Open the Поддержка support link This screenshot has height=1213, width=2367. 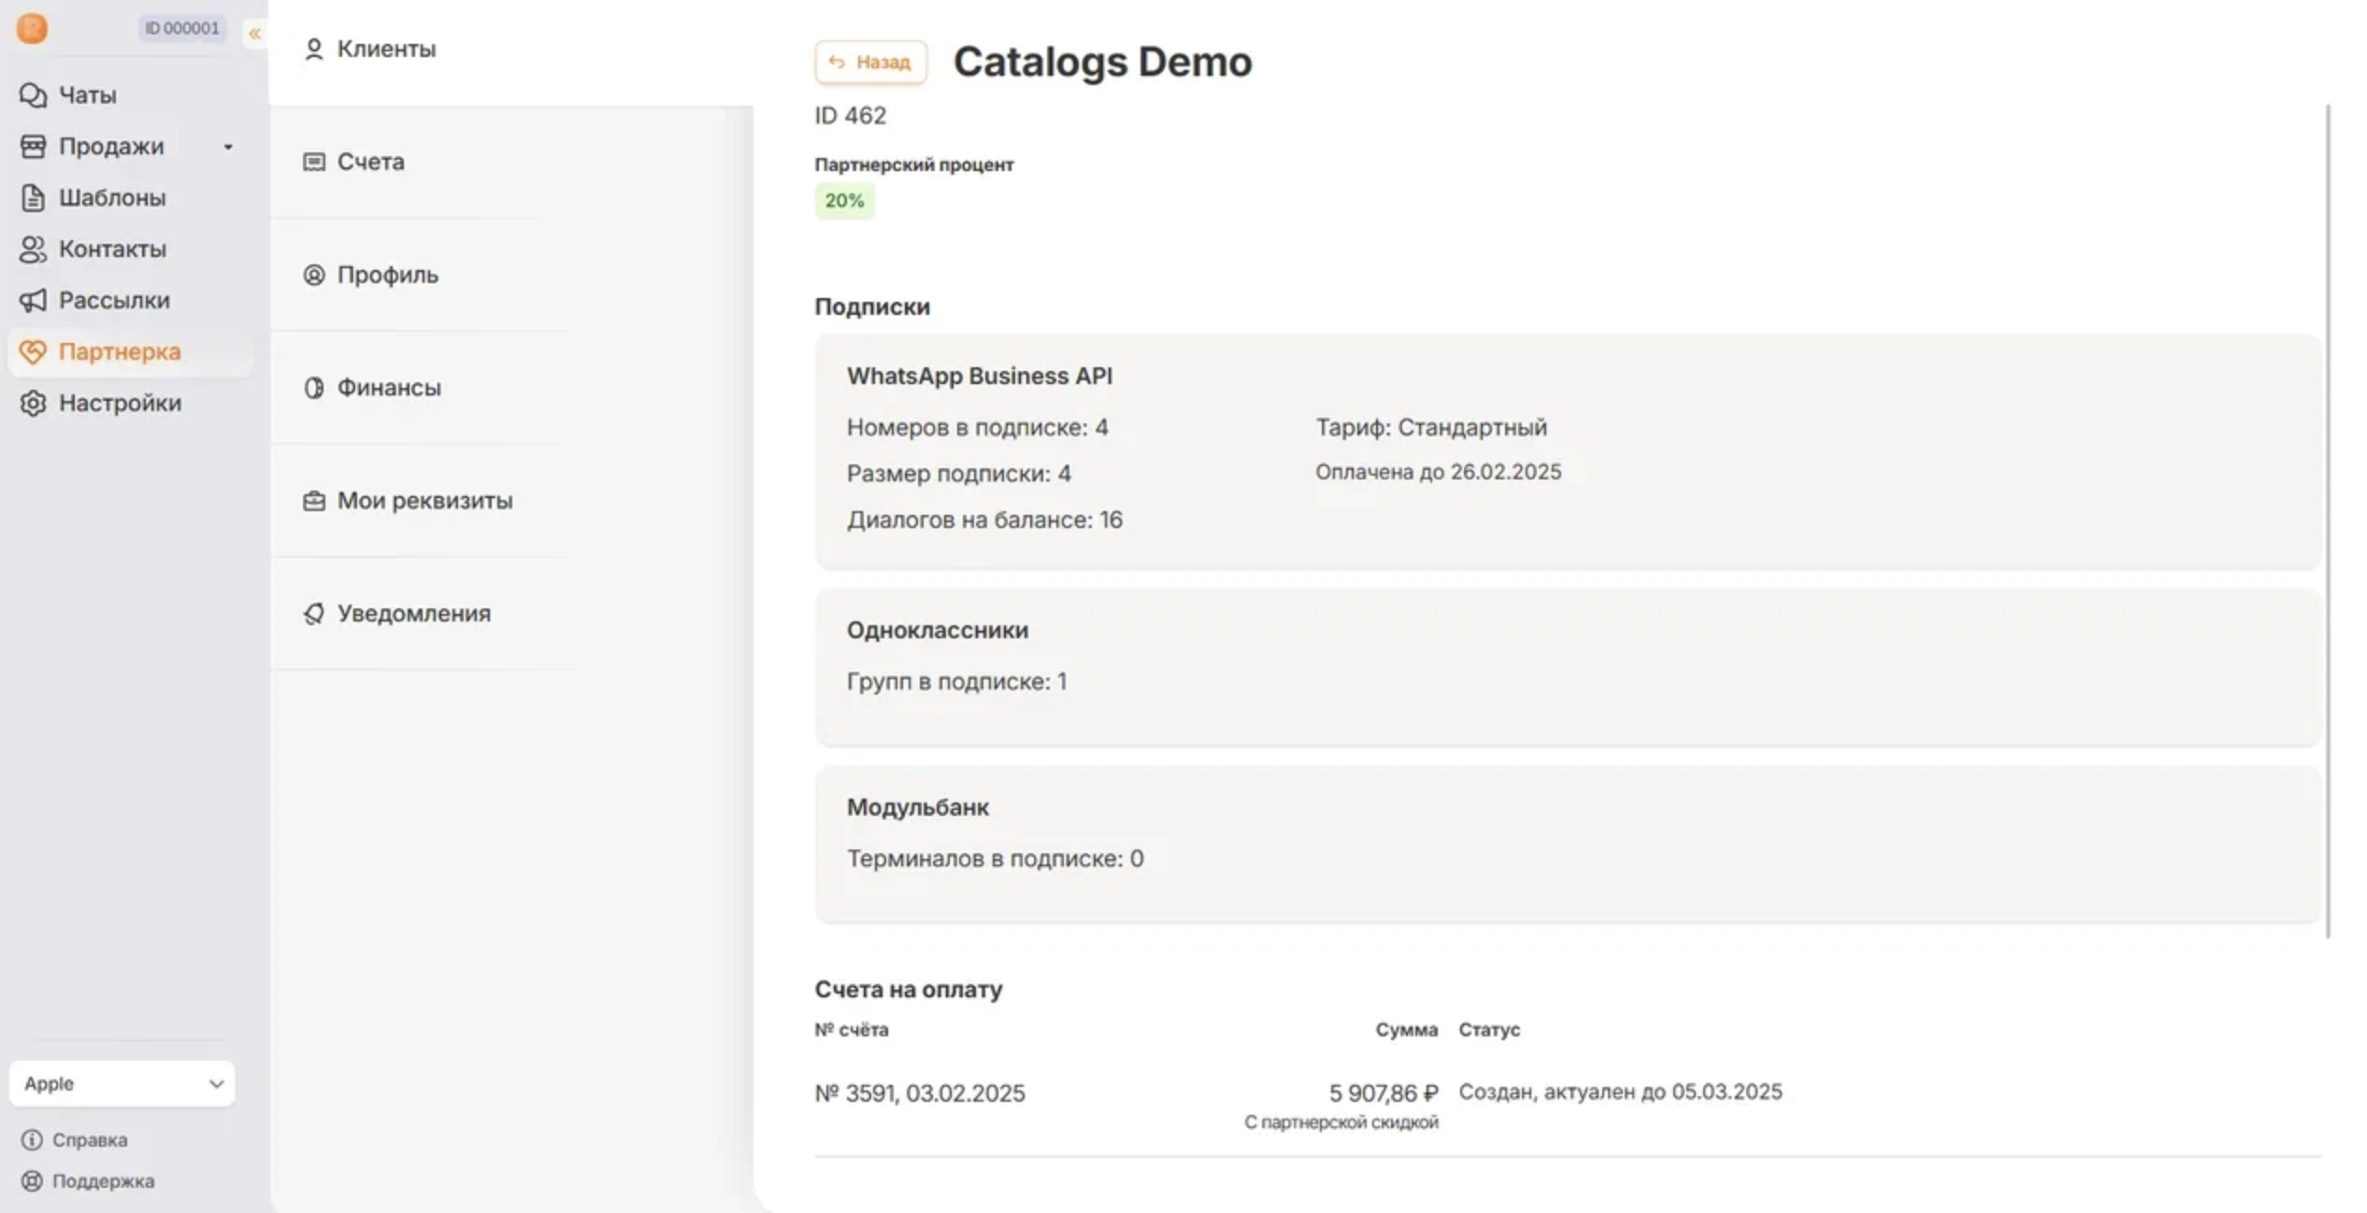click(x=103, y=1181)
